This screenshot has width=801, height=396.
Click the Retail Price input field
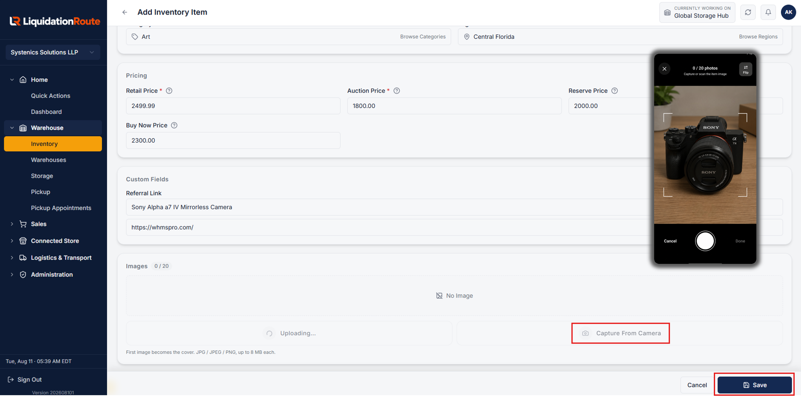pos(233,106)
